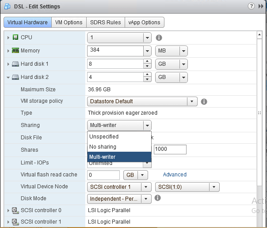The image size is (267, 228).
Task: Open the CPU count dropdown
Action: [147, 37]
